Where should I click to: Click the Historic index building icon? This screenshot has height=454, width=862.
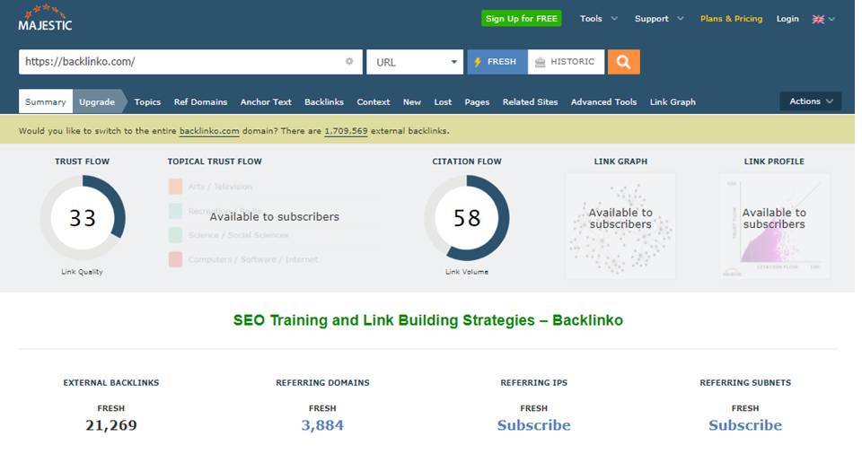[540, 62]
